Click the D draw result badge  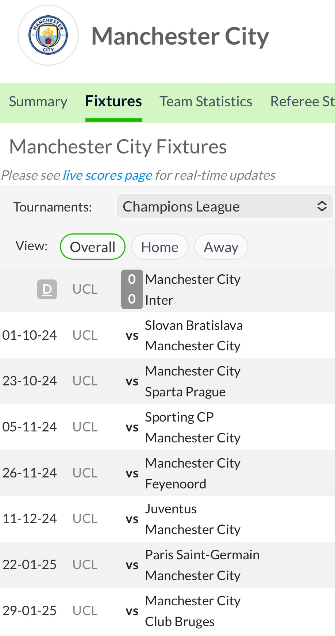click(x=47, y=289)
